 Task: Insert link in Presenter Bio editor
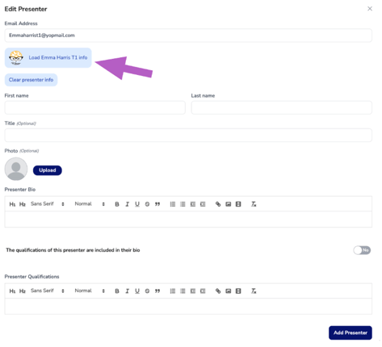[x=218, y=204]
